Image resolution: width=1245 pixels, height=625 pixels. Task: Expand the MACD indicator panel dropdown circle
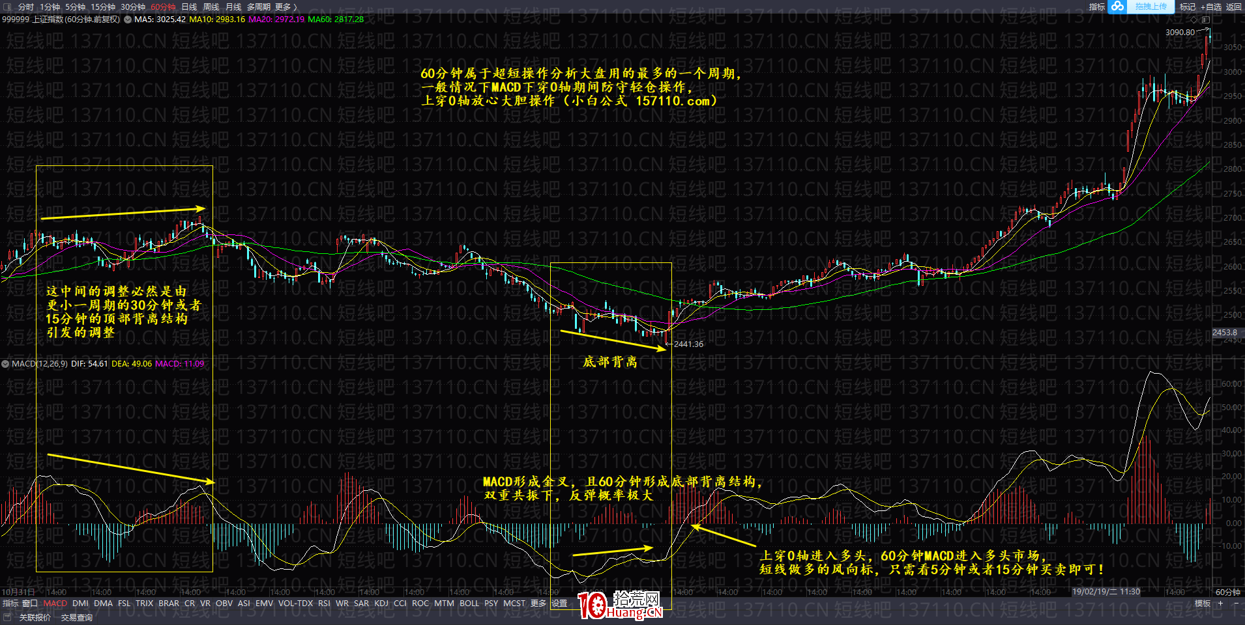[x=5, y=364]
